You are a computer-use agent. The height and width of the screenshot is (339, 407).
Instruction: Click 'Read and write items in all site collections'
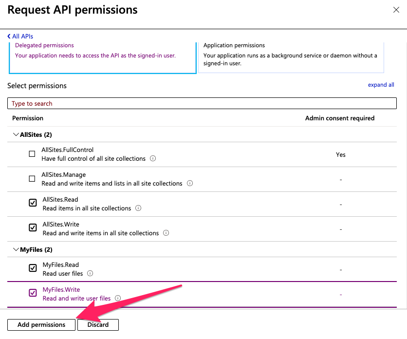[x=101, y=233]
